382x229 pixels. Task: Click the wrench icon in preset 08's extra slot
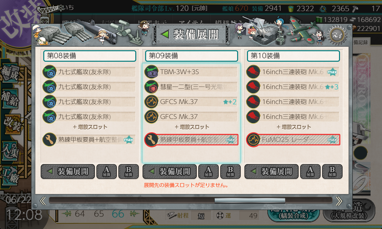click(x=49, y=140)
